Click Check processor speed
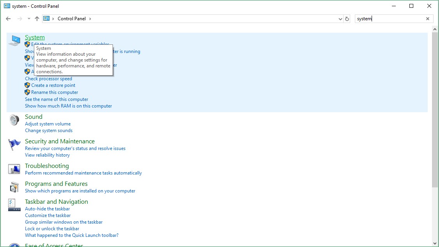The width and height of the screenshot is (439, 247). click(48, 78)
